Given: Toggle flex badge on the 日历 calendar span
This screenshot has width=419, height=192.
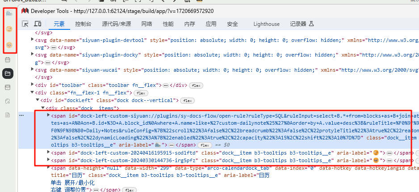Looking at the screenshot, I should 130,190.
